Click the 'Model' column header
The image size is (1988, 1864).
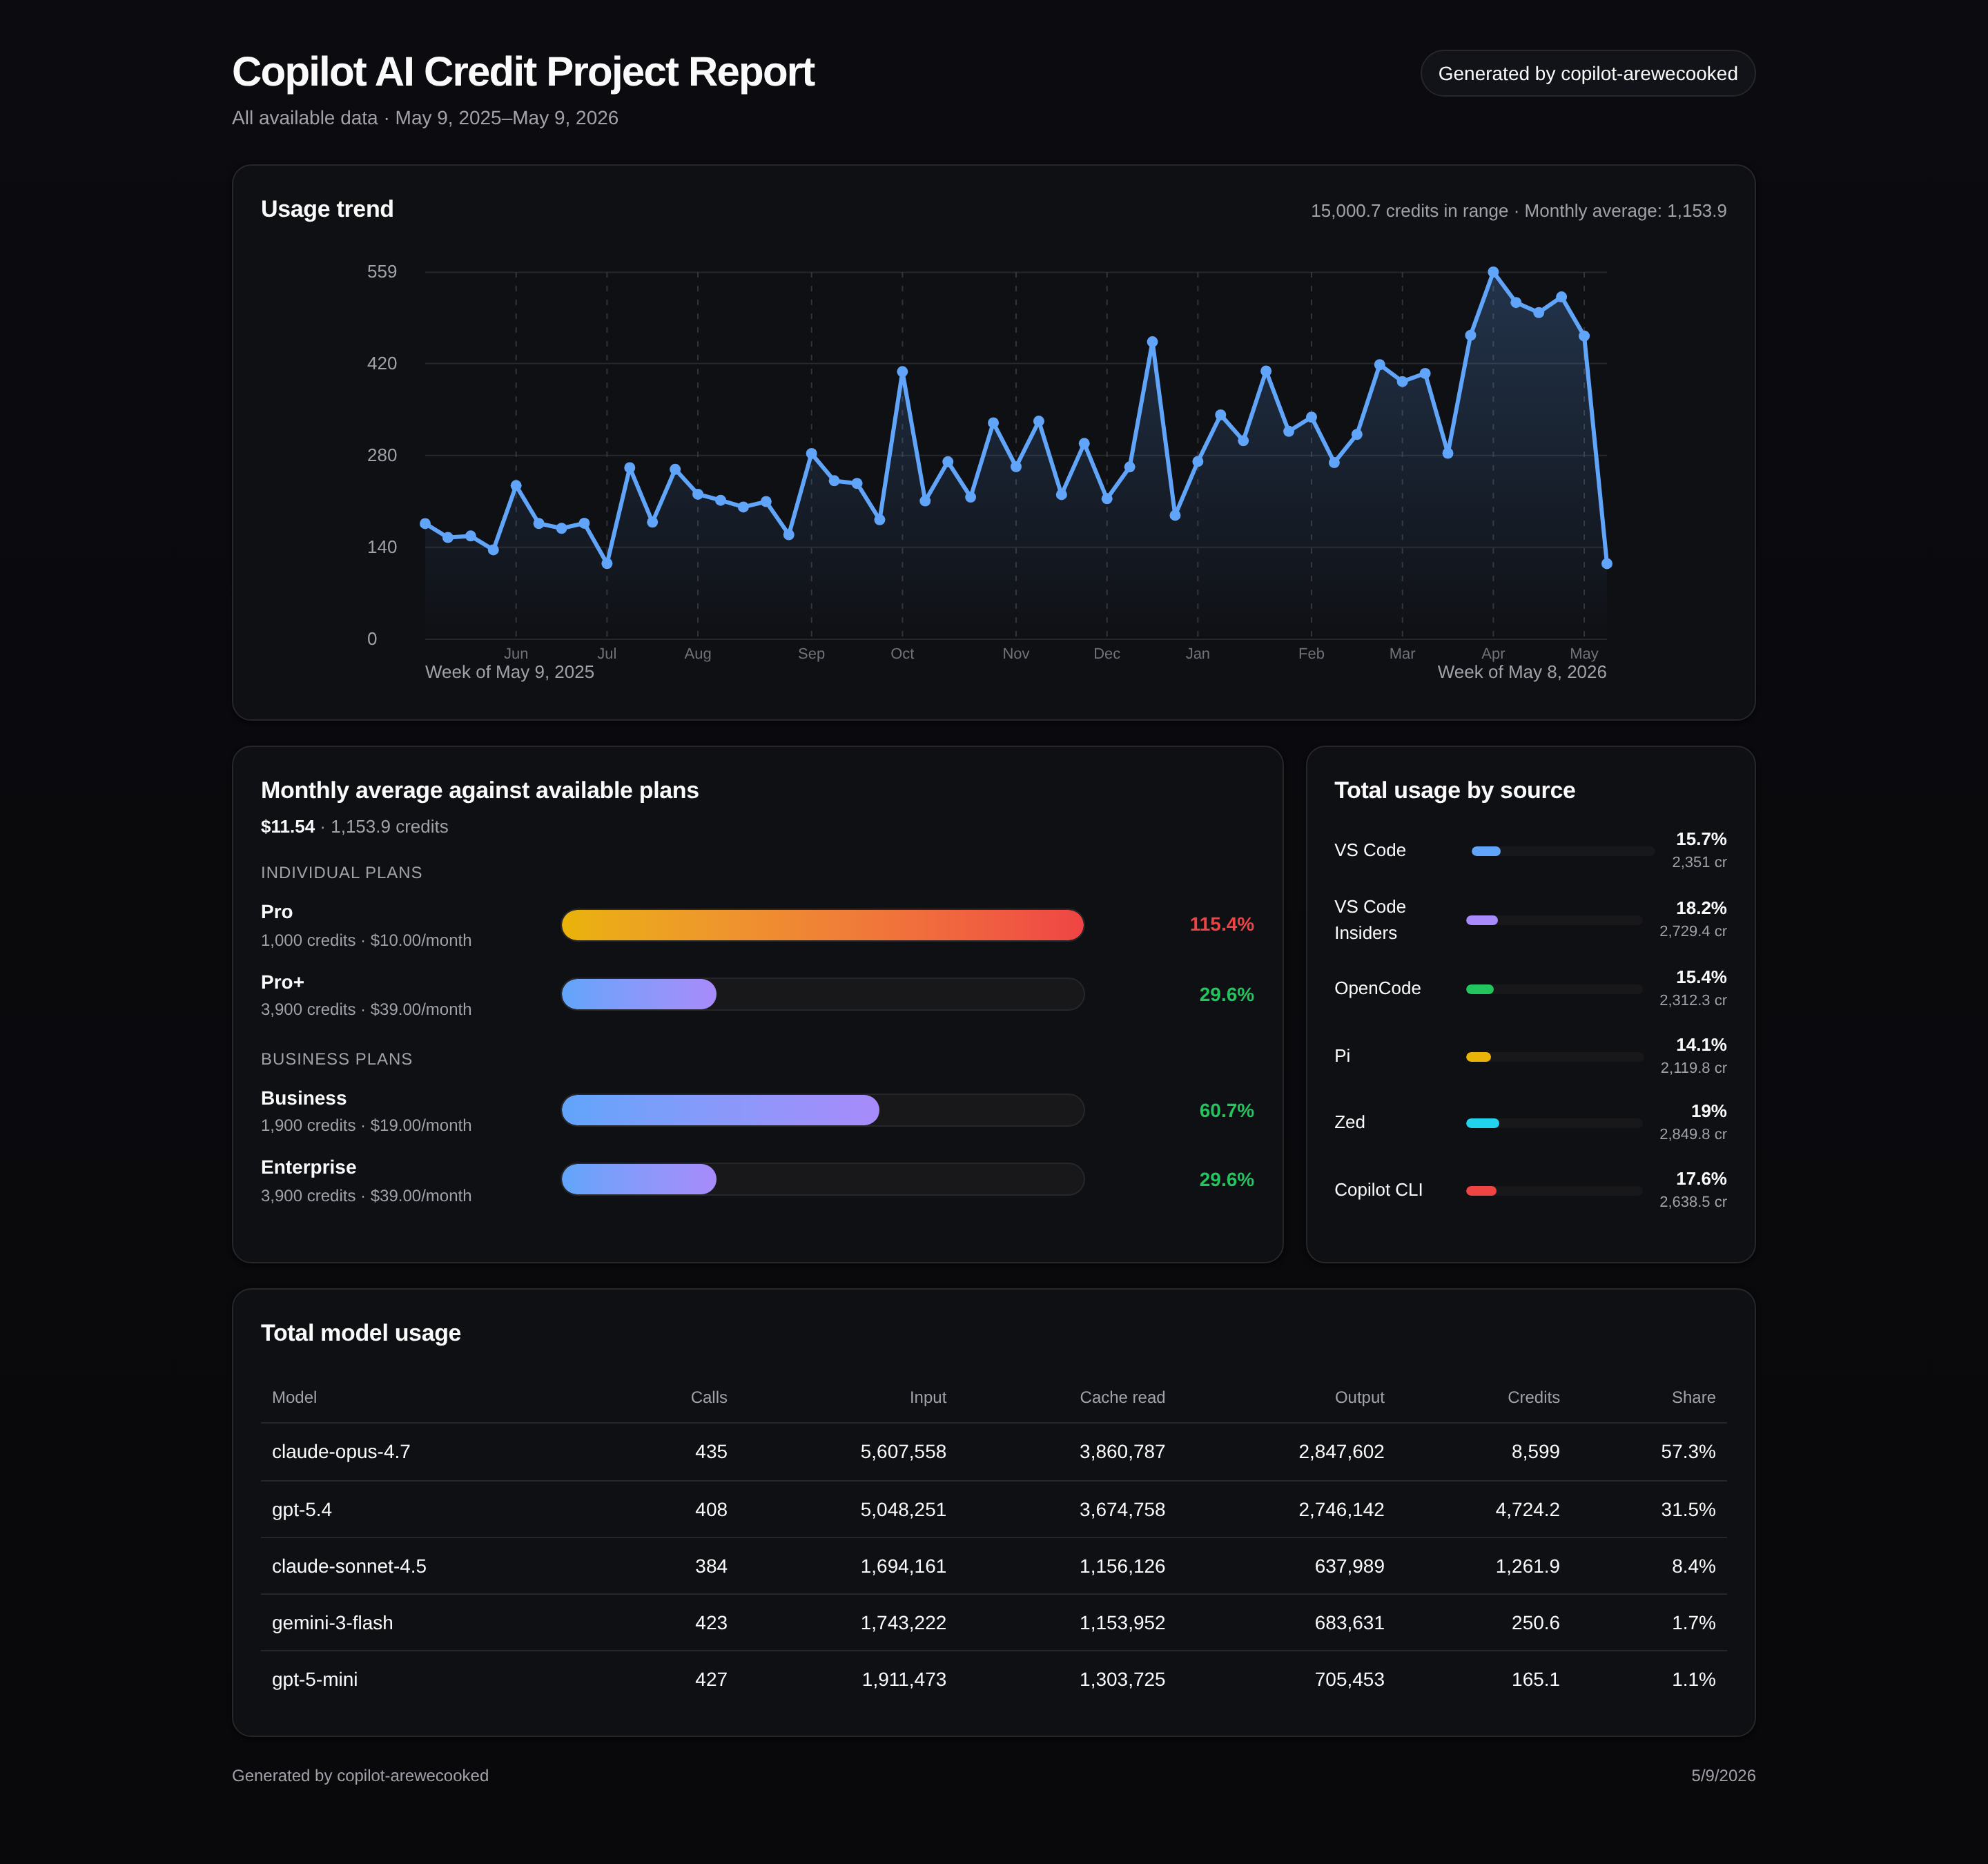[294, 1397]
